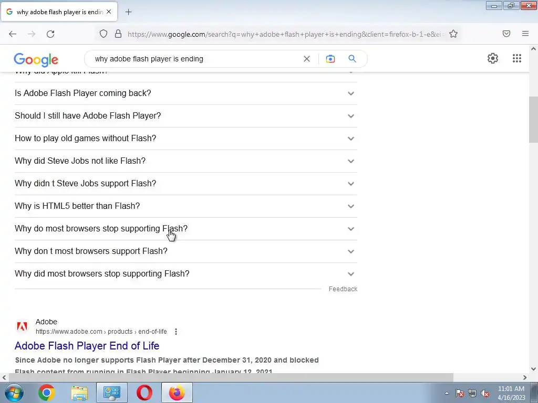
Task: Expand 'Why didn t Steve Jobs support Flash?'
Action: 185,184
